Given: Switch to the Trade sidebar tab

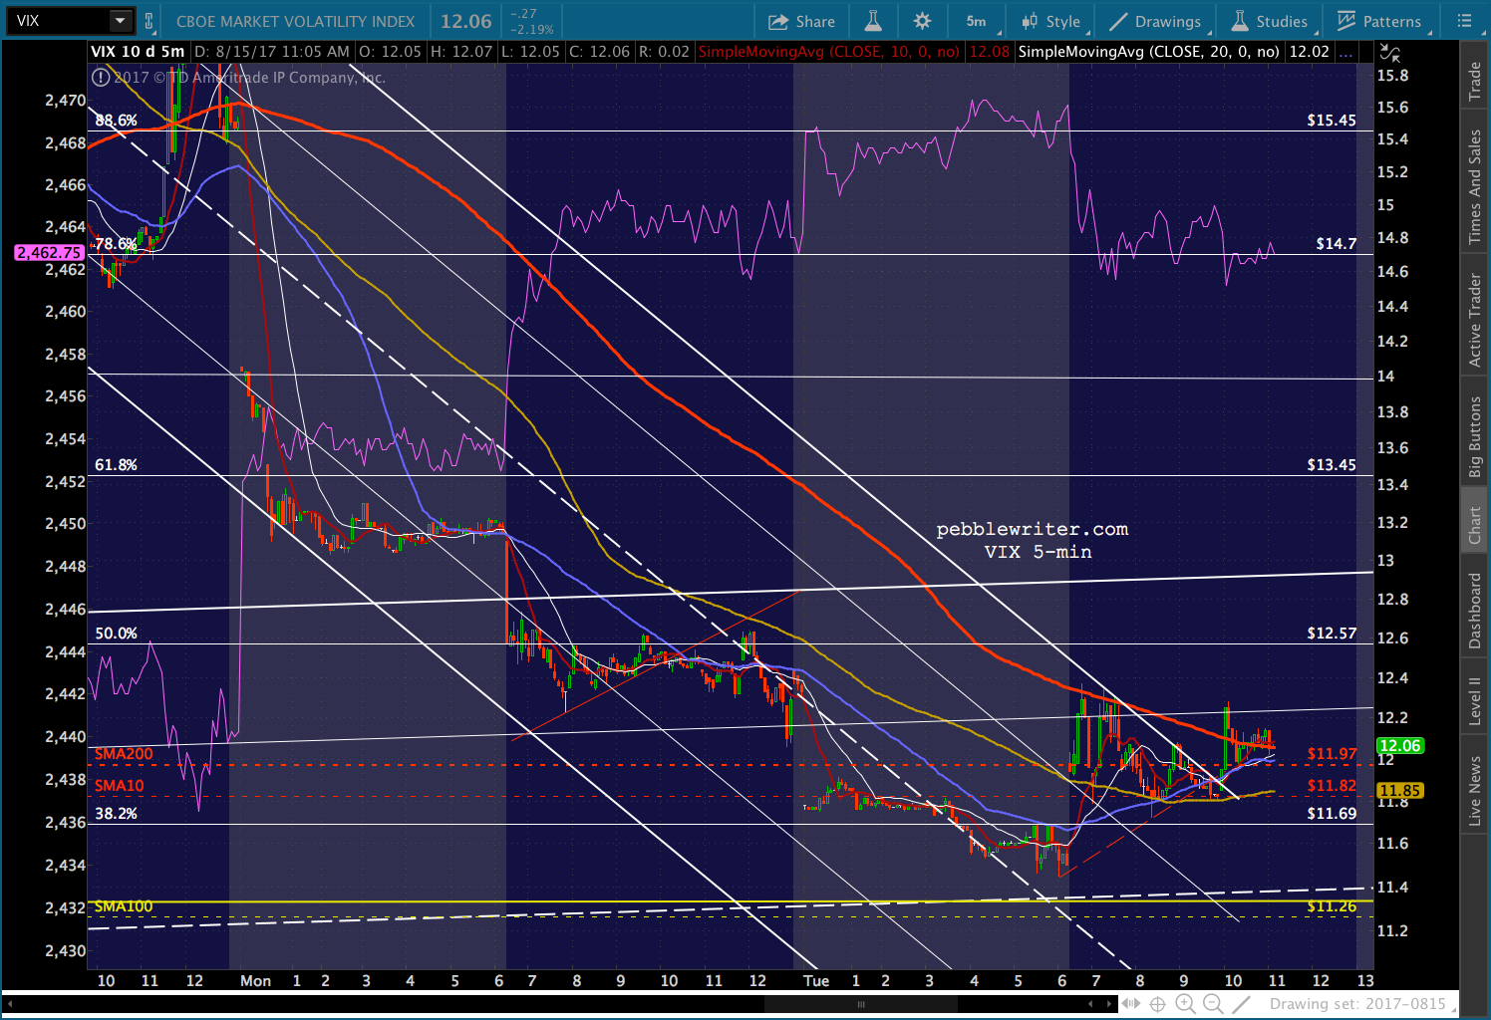Looking at the screenshot, I should (x=1474, y=82).
